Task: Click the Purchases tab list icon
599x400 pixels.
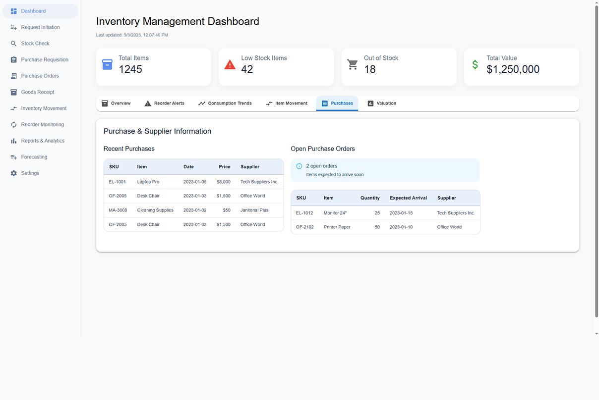Action: point(325,103)
